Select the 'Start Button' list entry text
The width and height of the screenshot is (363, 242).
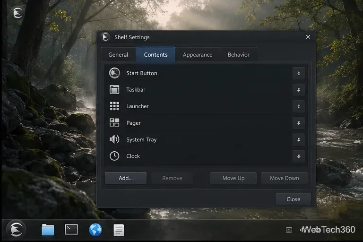point(142,73)
